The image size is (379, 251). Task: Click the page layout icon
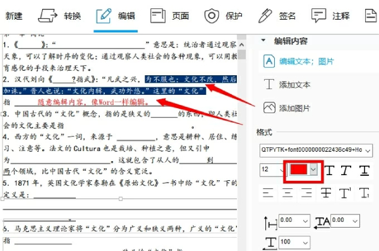[157, 16]
